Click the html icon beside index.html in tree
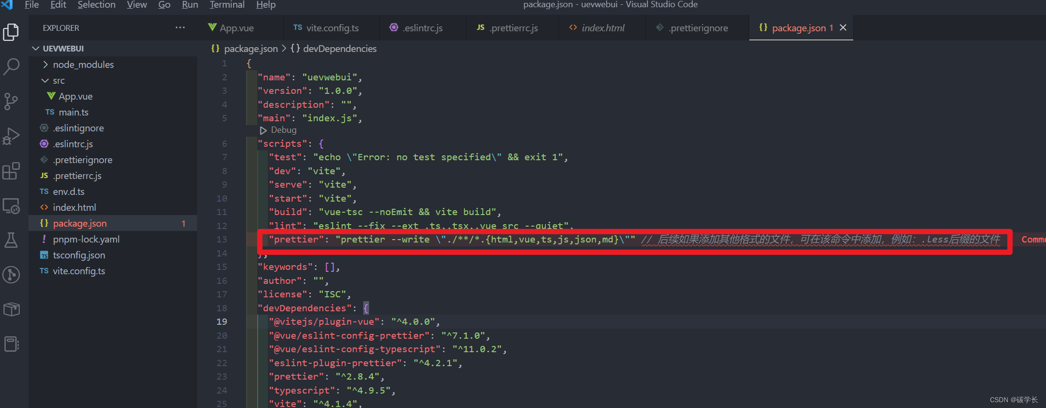Screen dimensions: 1046x408 pyautogui.click(x=44, y=207)
